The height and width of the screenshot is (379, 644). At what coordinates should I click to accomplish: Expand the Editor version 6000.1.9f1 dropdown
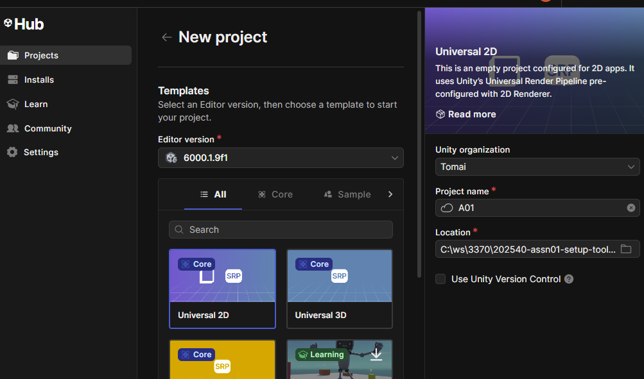[x=281, y=158]
